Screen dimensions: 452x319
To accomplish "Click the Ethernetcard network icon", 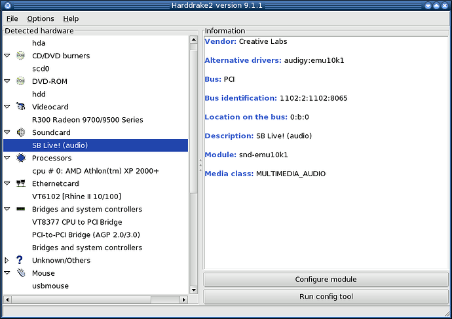I will tap(20, 183).
